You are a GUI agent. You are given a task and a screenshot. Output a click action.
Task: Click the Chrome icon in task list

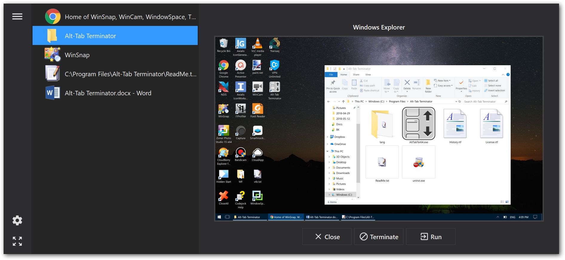[x=53, y=17]
